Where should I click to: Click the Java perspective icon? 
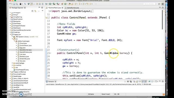tap(163, 4)
